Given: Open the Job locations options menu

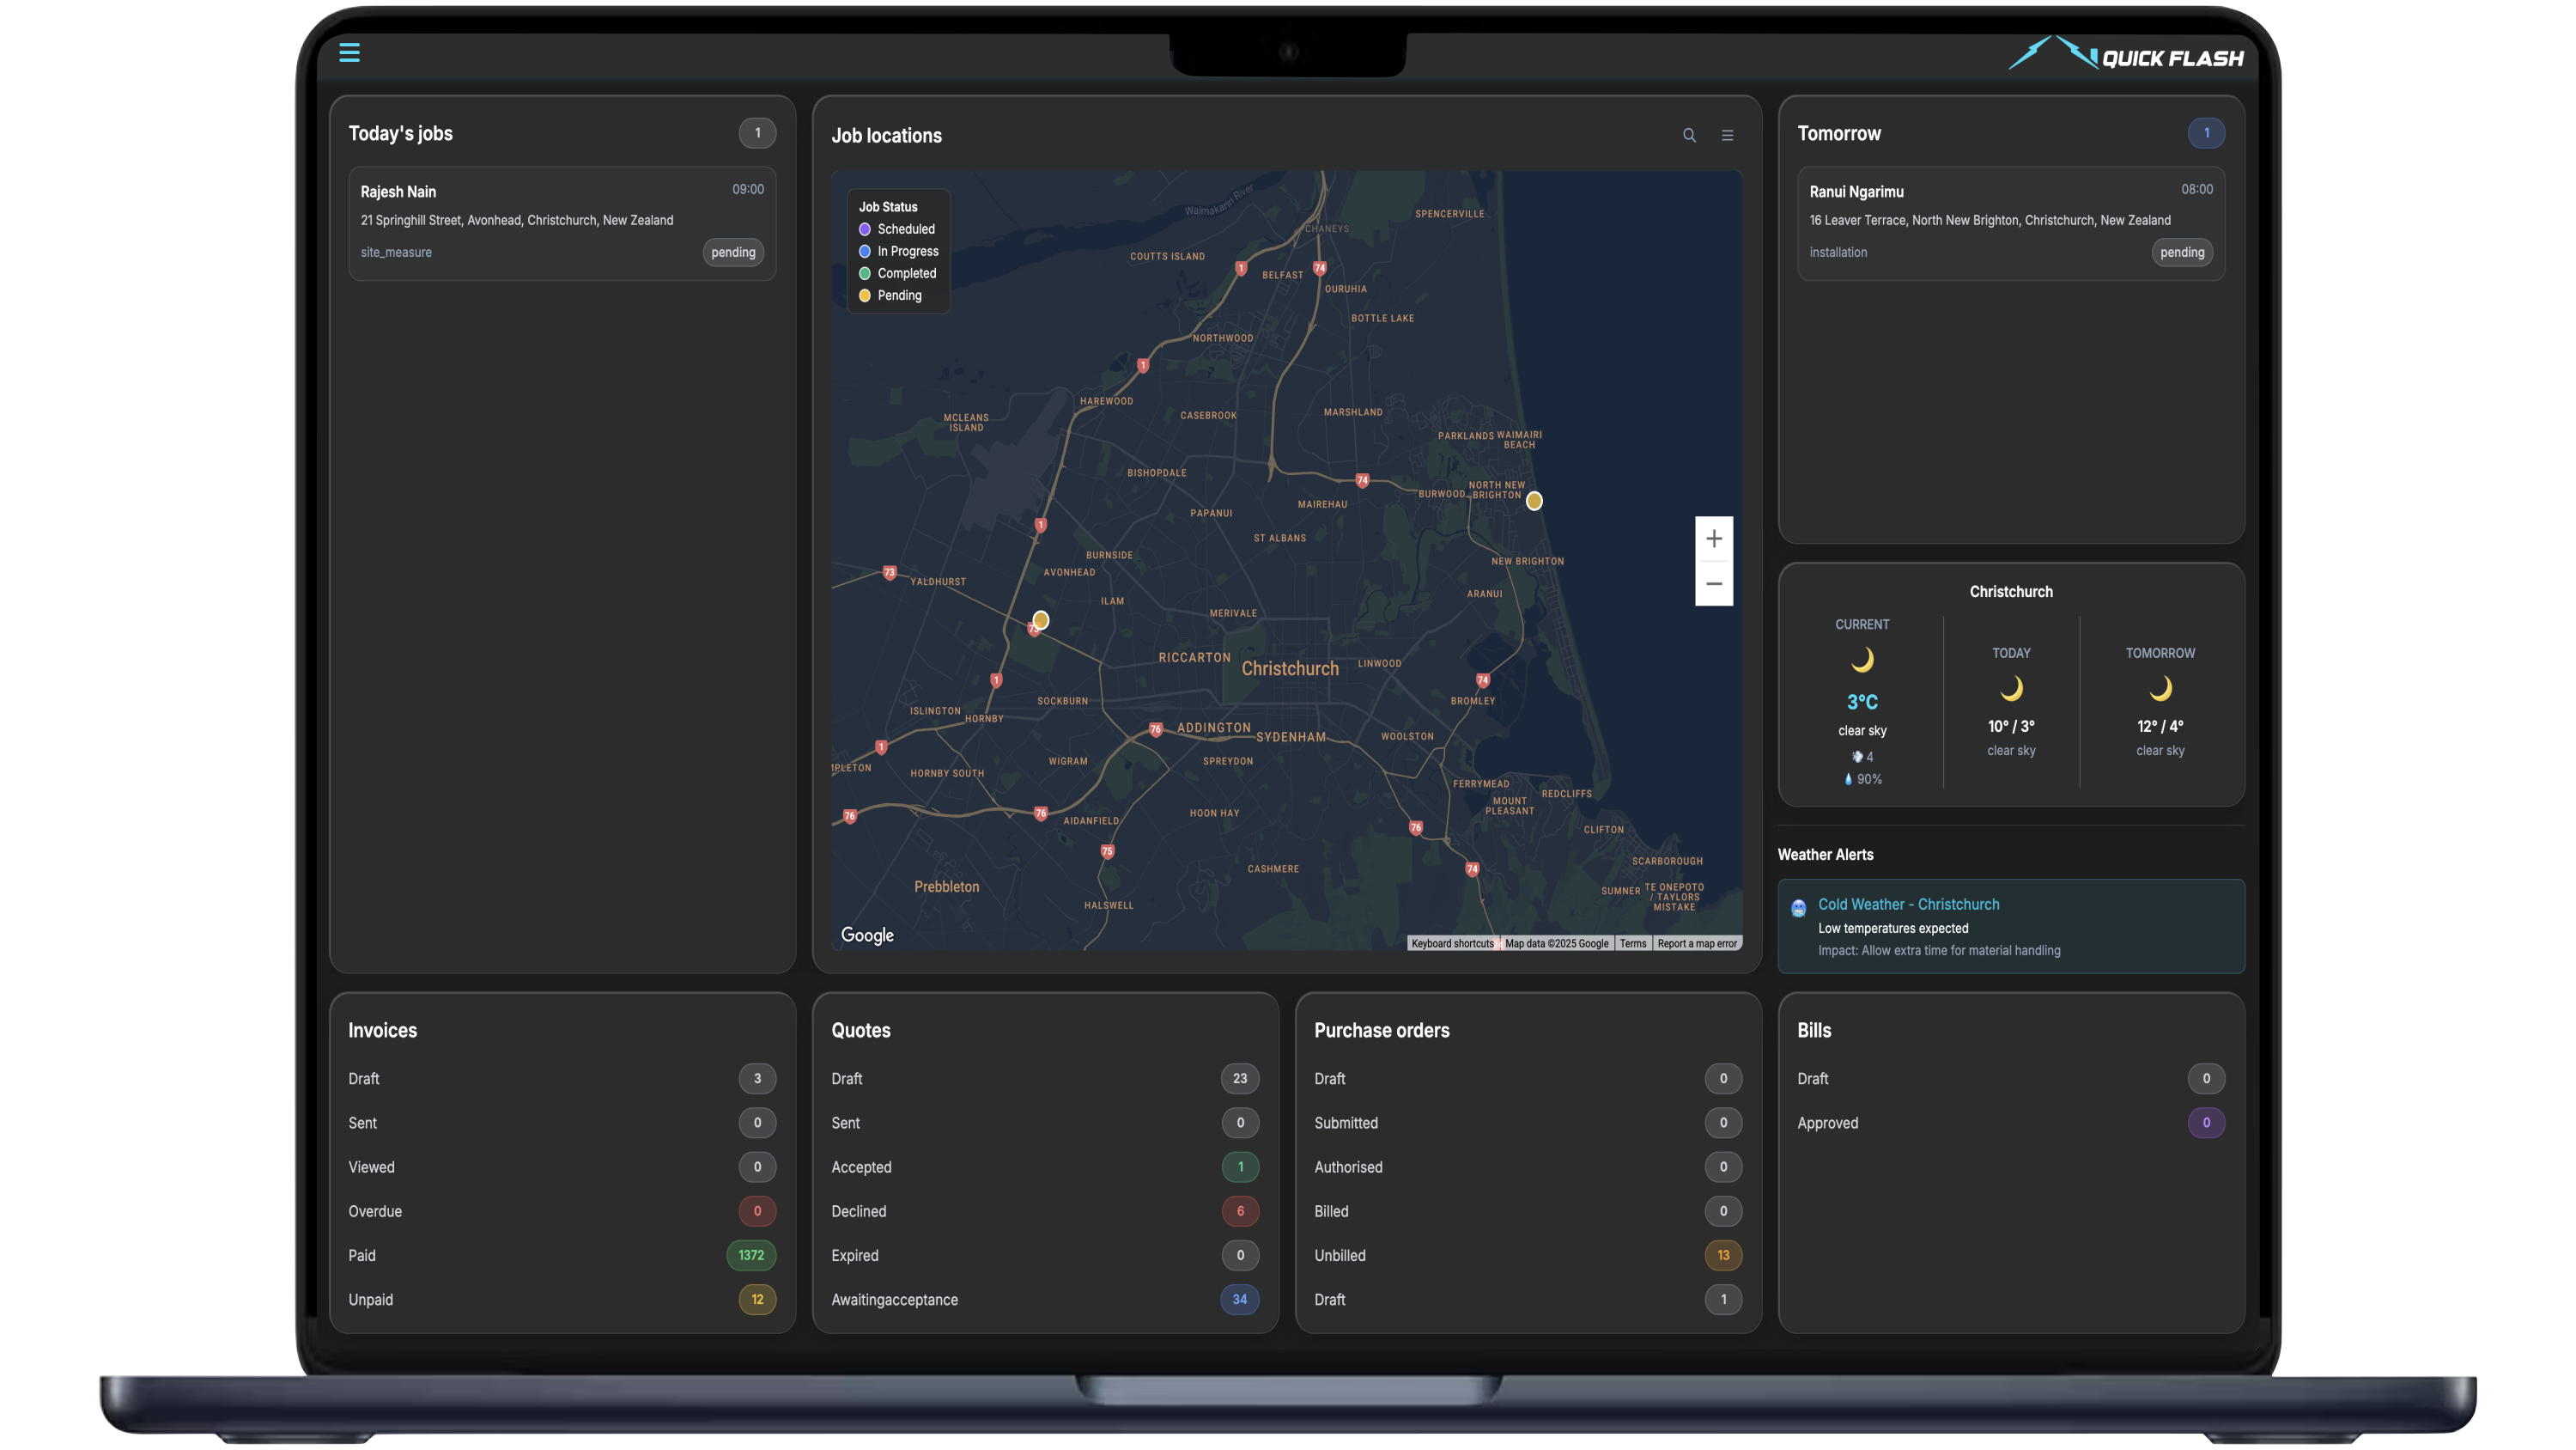Looking at the screenshot, I should 1727,135.
